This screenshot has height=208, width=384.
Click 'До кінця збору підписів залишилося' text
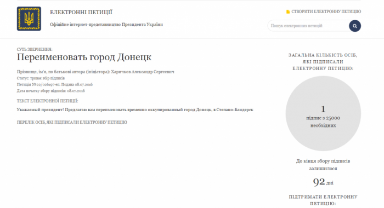coord(323,165)
